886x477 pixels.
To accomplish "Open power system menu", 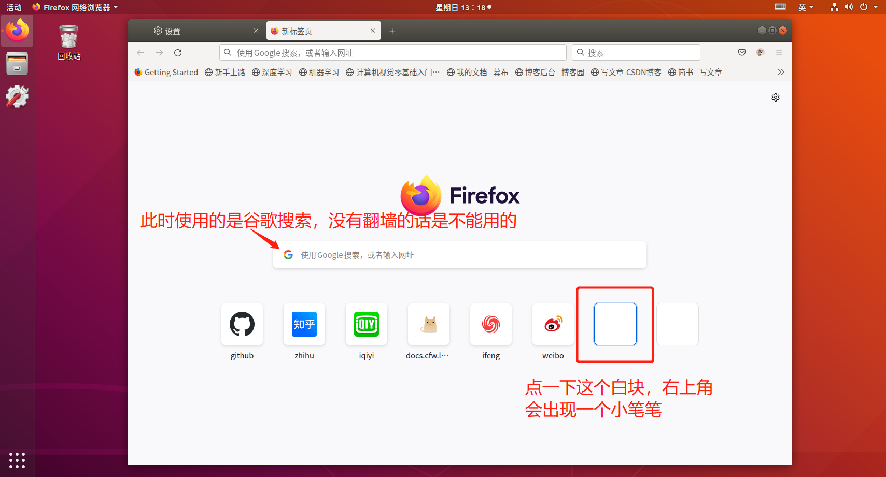I will [868, 7].
